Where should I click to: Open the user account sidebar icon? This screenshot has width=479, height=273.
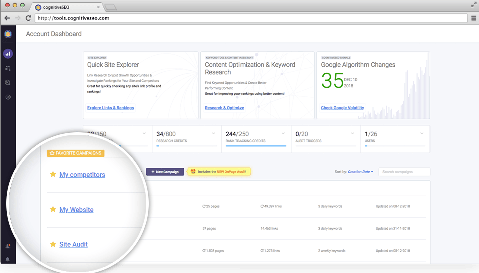tap(8, 246)
